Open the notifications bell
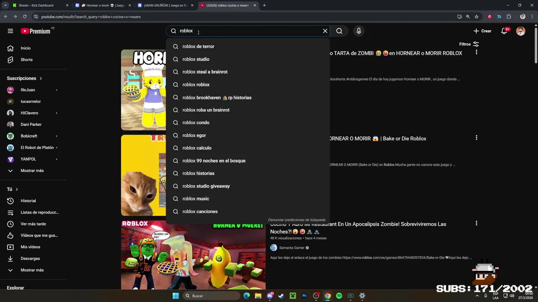The image size is (538, 302). coord(504,31)
